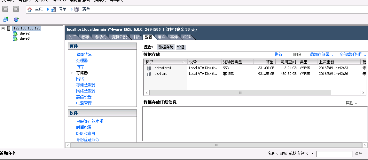This screenshot has height=160, width=368.
Task: Click the 容量 column header
Action: point(264,62)
